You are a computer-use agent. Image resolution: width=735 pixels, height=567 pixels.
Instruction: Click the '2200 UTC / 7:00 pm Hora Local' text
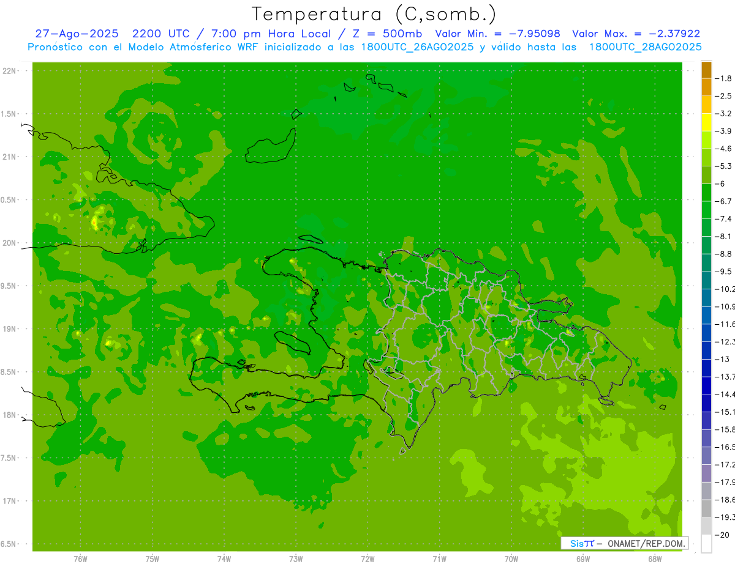[x=232, y=34]
